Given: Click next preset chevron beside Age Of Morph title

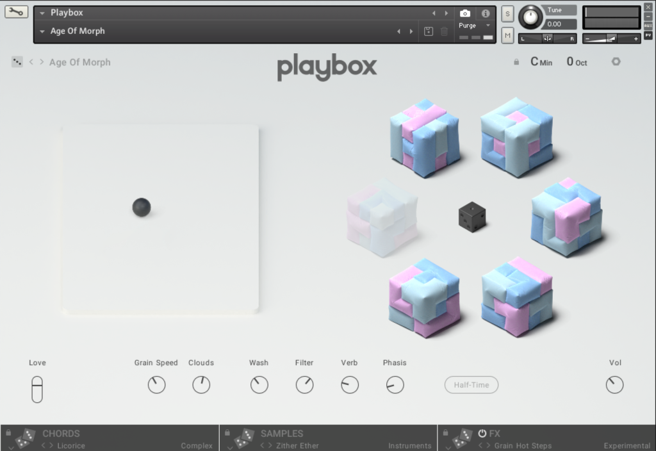Looking at the screenshot, I should [42, 62].
